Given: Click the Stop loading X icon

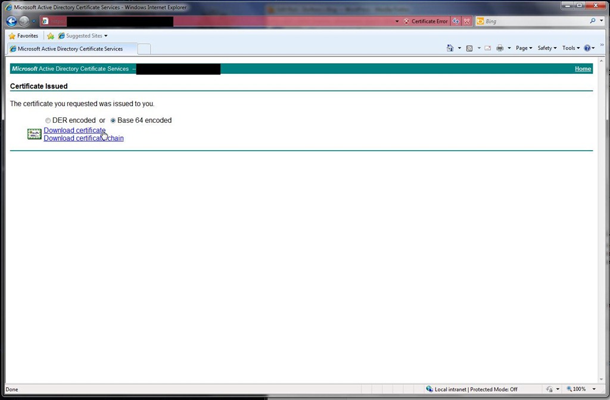Looking at the screenshot, I should pos(467,21).
